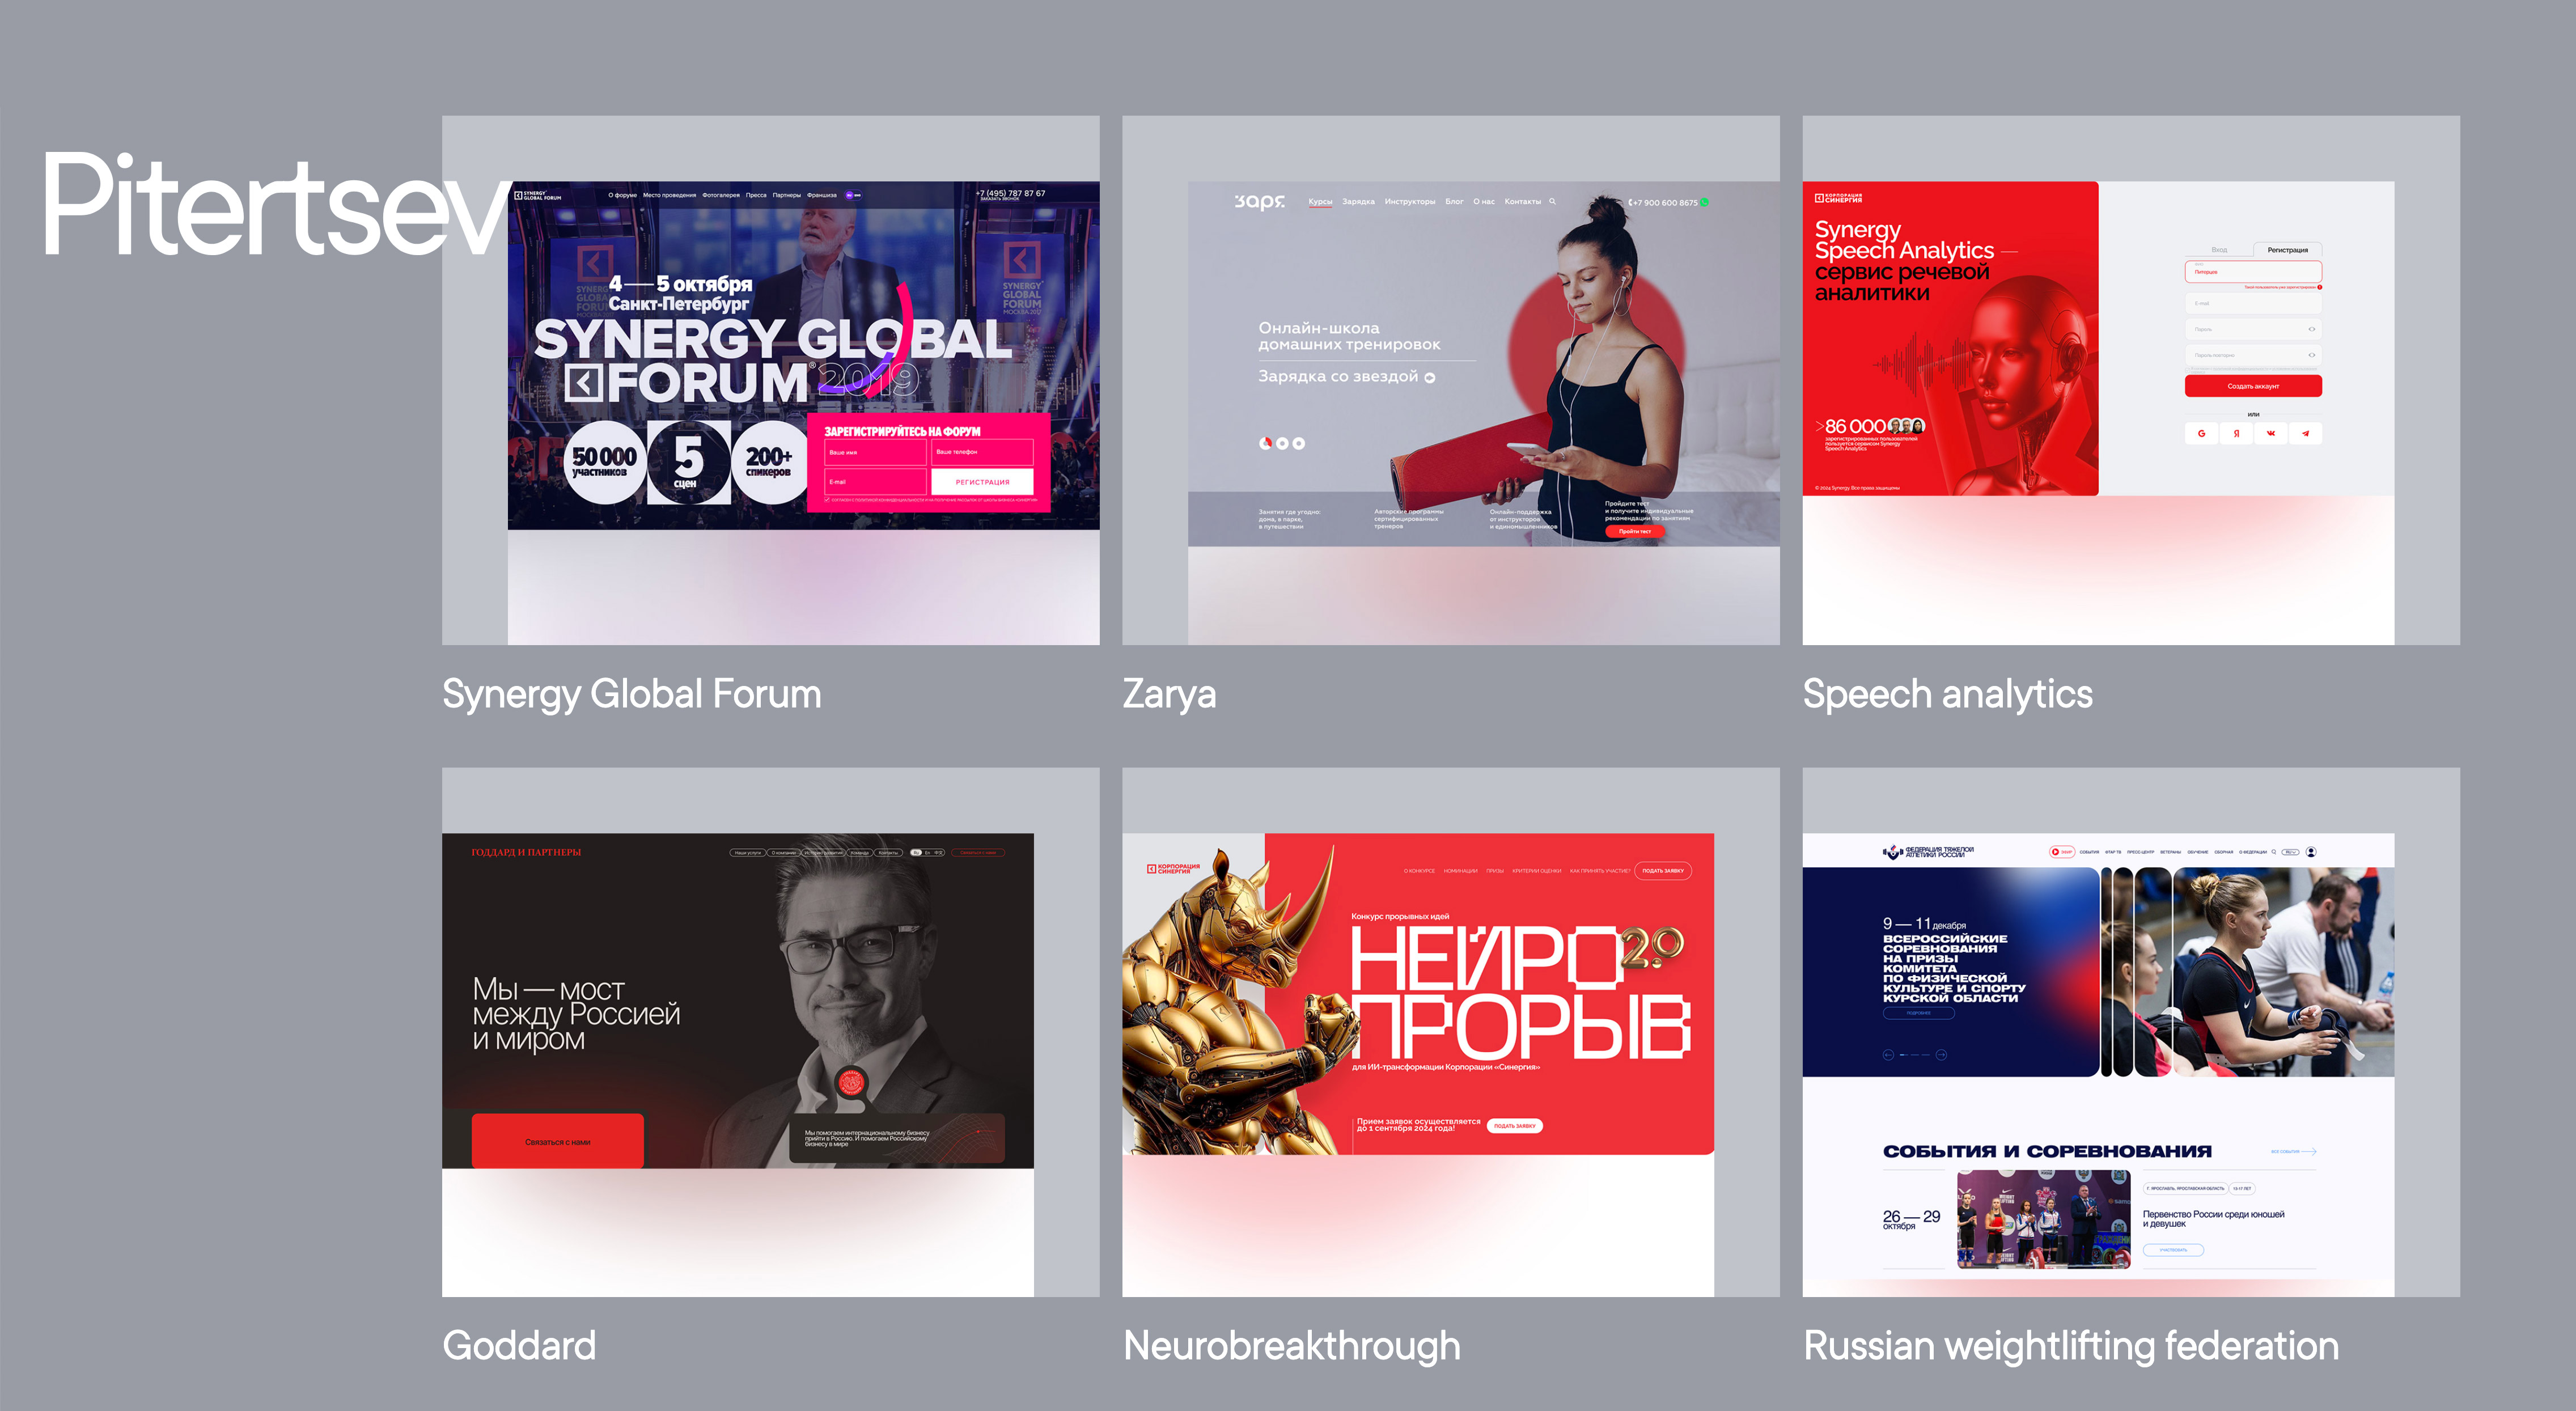This screenshot has width=2576, height=1411.
Task: Select the third Zarya slider dot
Action: [x=1298, y=443]
